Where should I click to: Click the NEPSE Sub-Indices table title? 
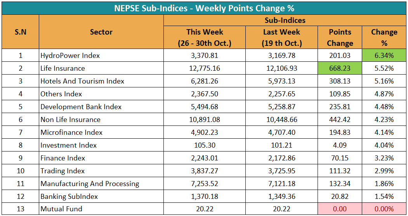[204, 8]
